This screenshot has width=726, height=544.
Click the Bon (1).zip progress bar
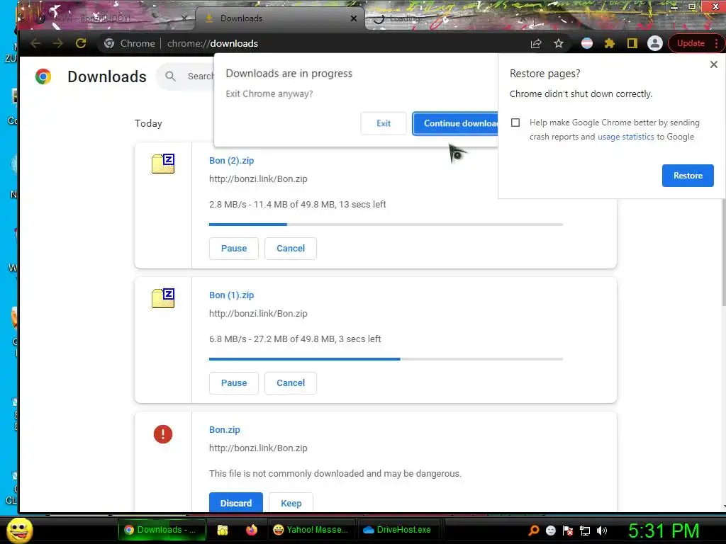(386, 359)
